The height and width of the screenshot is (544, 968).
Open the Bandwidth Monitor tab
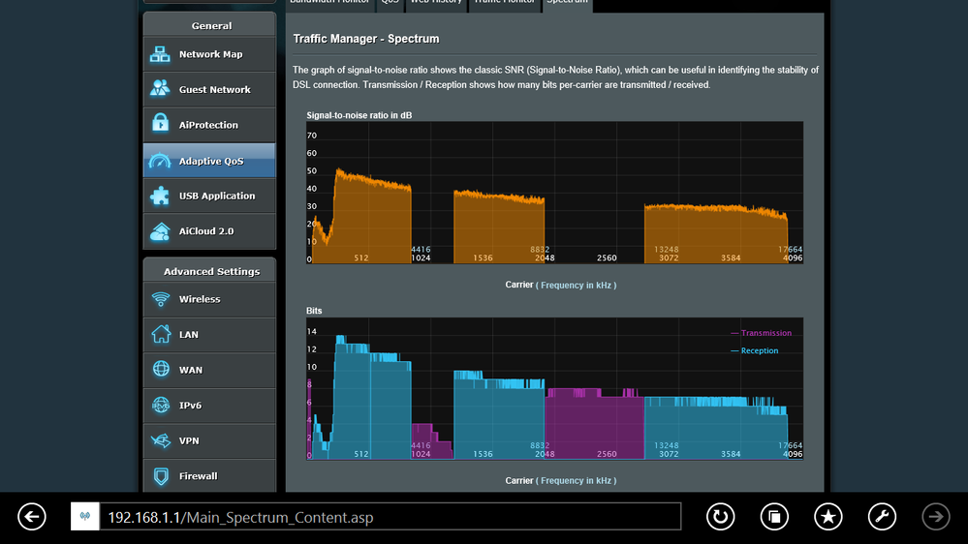pos(329,4)
